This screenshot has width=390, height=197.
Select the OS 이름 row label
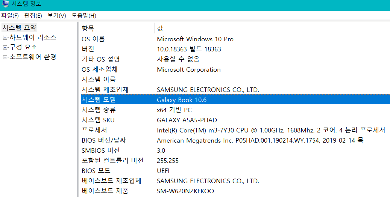(x=93, y=39)
